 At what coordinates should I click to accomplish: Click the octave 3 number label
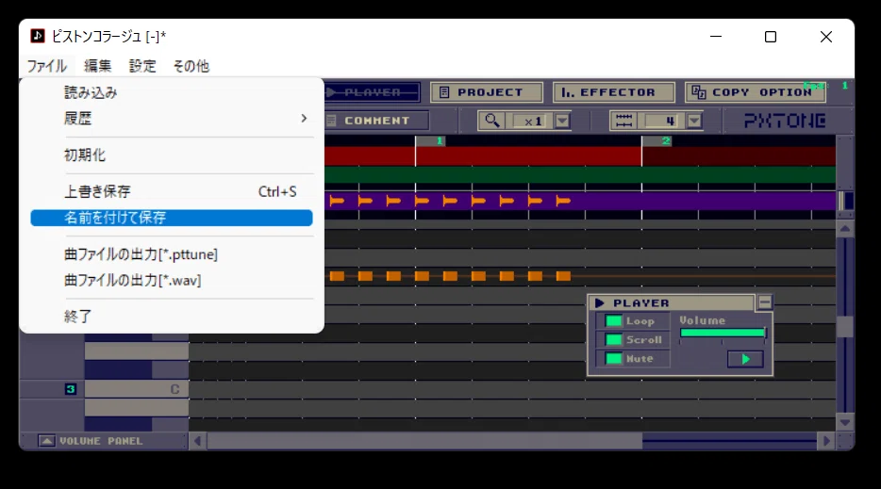(x=70, y=389)
